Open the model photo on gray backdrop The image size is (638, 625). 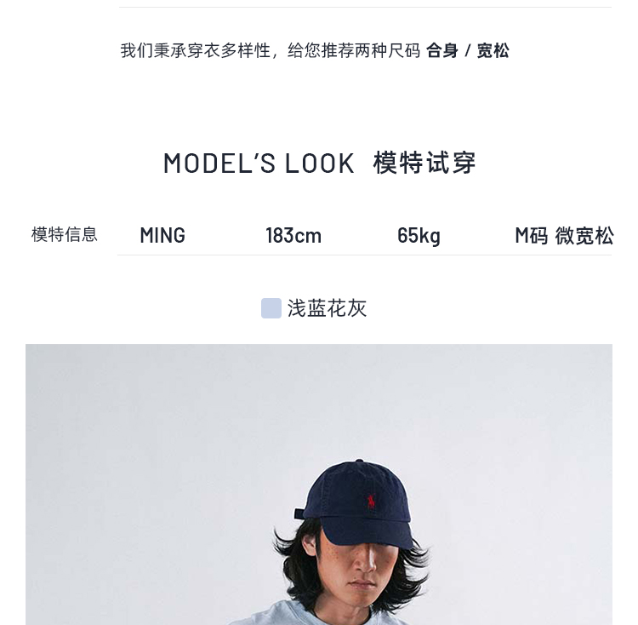click(319, 485)
